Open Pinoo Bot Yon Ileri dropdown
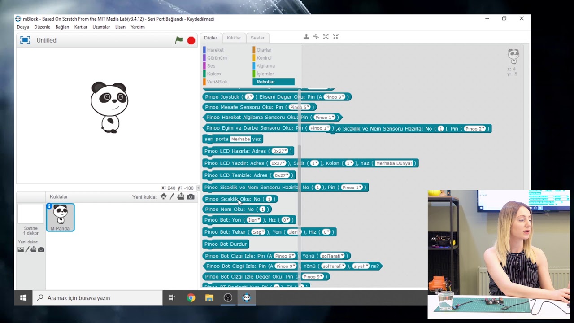This screenshot has width=574, height=323. pos(254,220)
